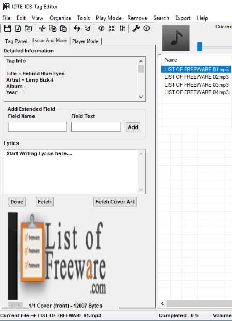The image size is (232, 321).
Task: Click the Completed - 0 % status text
Action: pos(179,315)
